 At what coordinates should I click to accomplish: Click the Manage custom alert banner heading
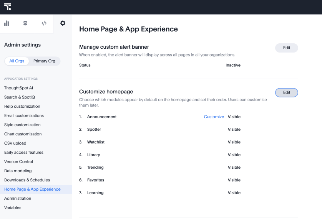coord(114,47)
